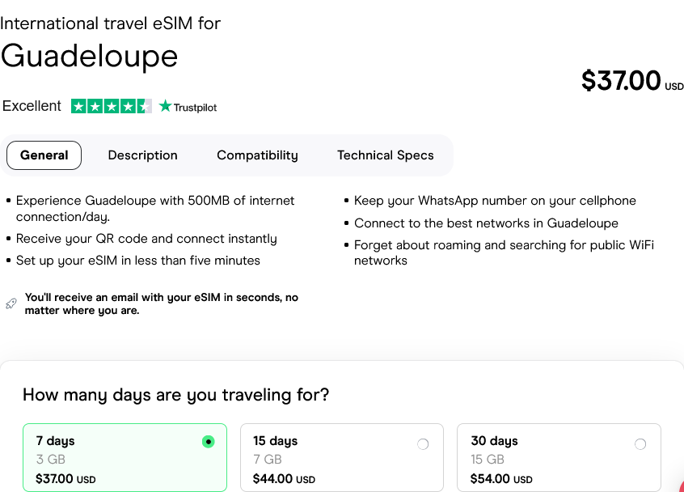This screenshot has width=684, height=492.
Task: Click the "Receive your QR code" bullet text
Action: 146,239
